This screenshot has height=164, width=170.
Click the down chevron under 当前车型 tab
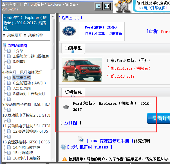[x=73, y=52]
